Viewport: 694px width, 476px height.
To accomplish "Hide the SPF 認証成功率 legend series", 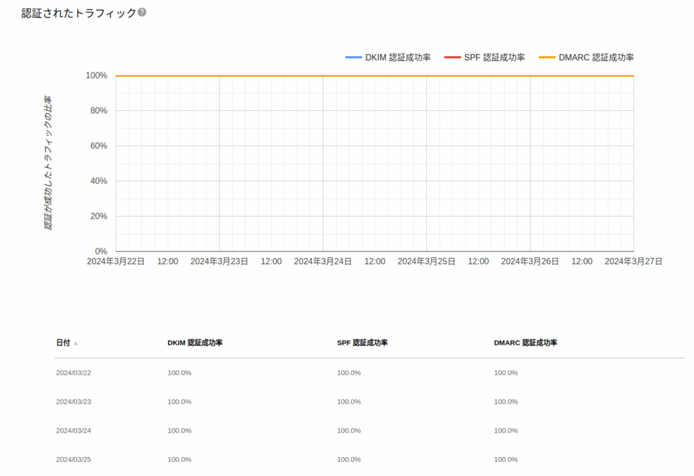I will click(485, 58).
